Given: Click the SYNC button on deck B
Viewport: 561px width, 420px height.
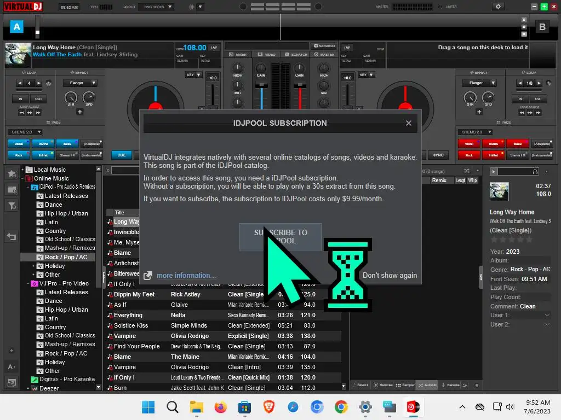Looking at the screenshot, I should point(438,155).
